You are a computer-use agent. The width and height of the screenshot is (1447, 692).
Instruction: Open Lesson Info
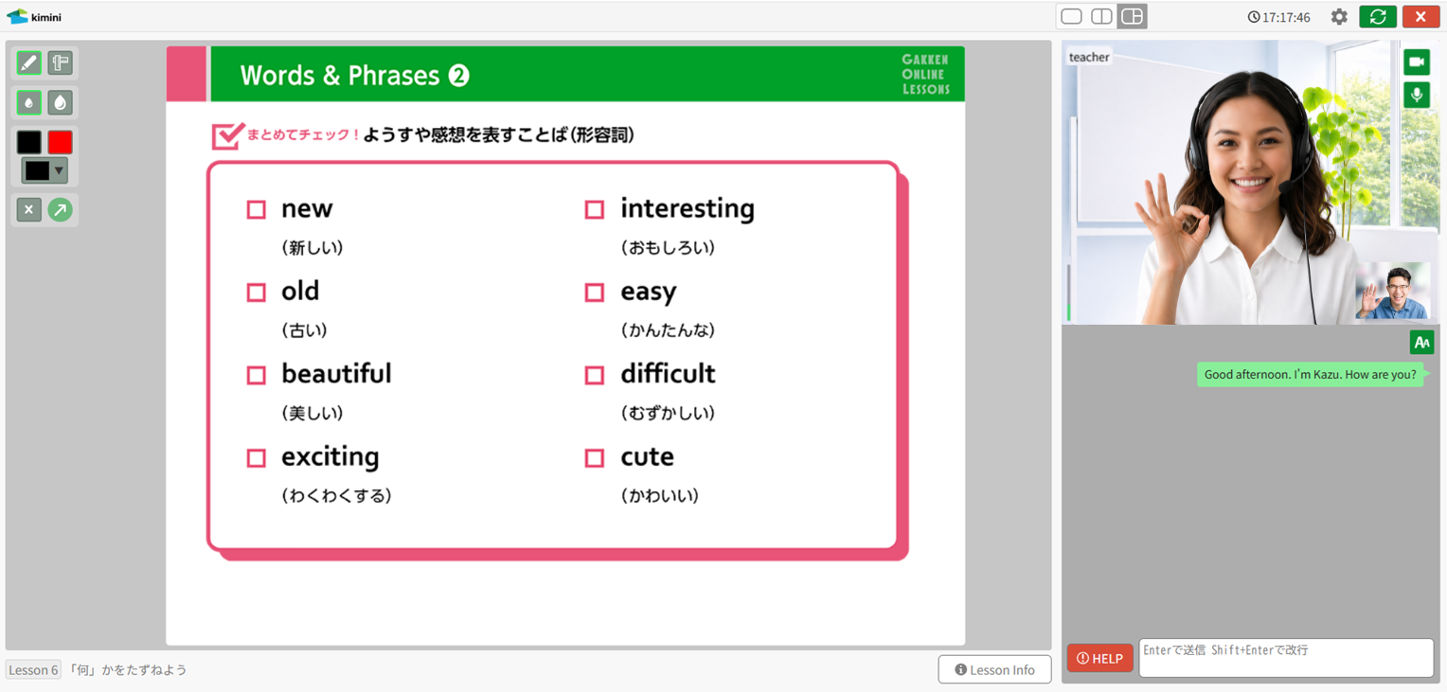(994, 669)
